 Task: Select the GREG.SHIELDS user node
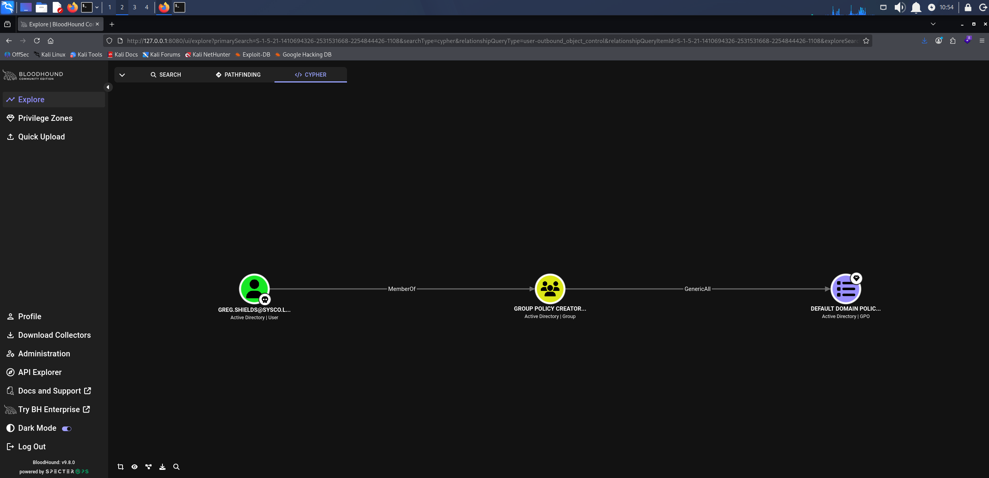click(254, 289)
